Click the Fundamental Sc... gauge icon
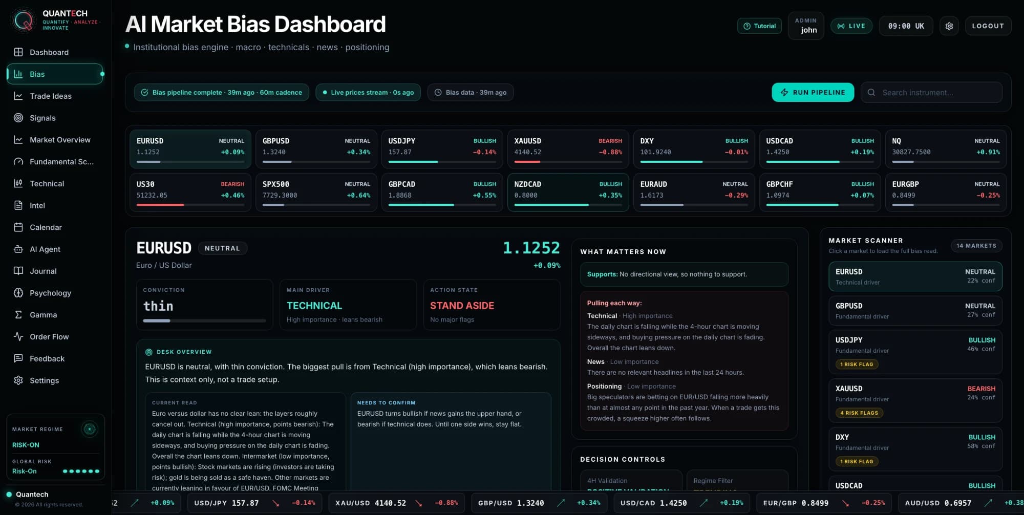 click(x=18, y=162)
